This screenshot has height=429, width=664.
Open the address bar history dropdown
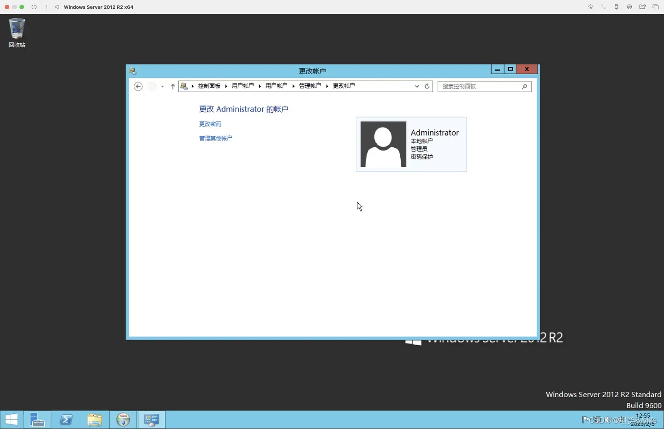tap(417, 86)
